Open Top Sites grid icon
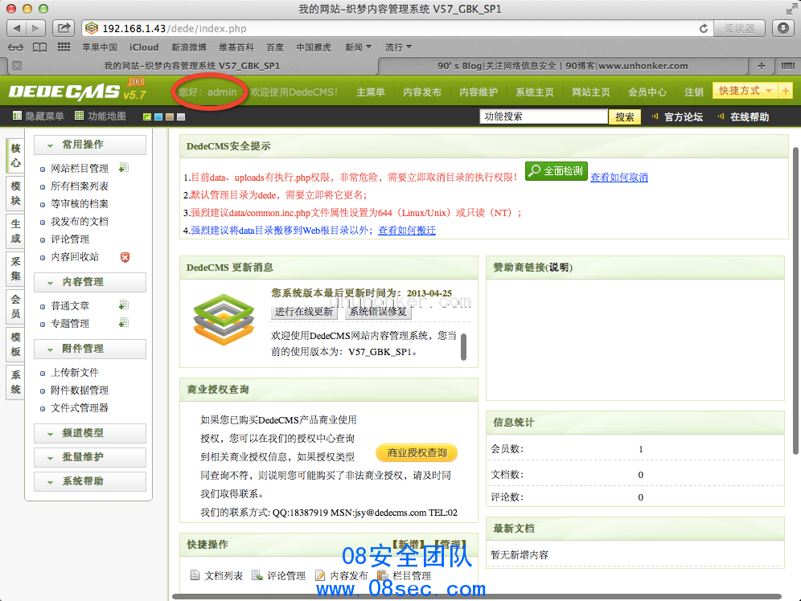The width and height of the screenshot is (801, 601). coord(64,47)
